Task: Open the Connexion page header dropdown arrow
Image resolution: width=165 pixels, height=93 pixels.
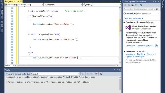Action: tap(159, 13)
